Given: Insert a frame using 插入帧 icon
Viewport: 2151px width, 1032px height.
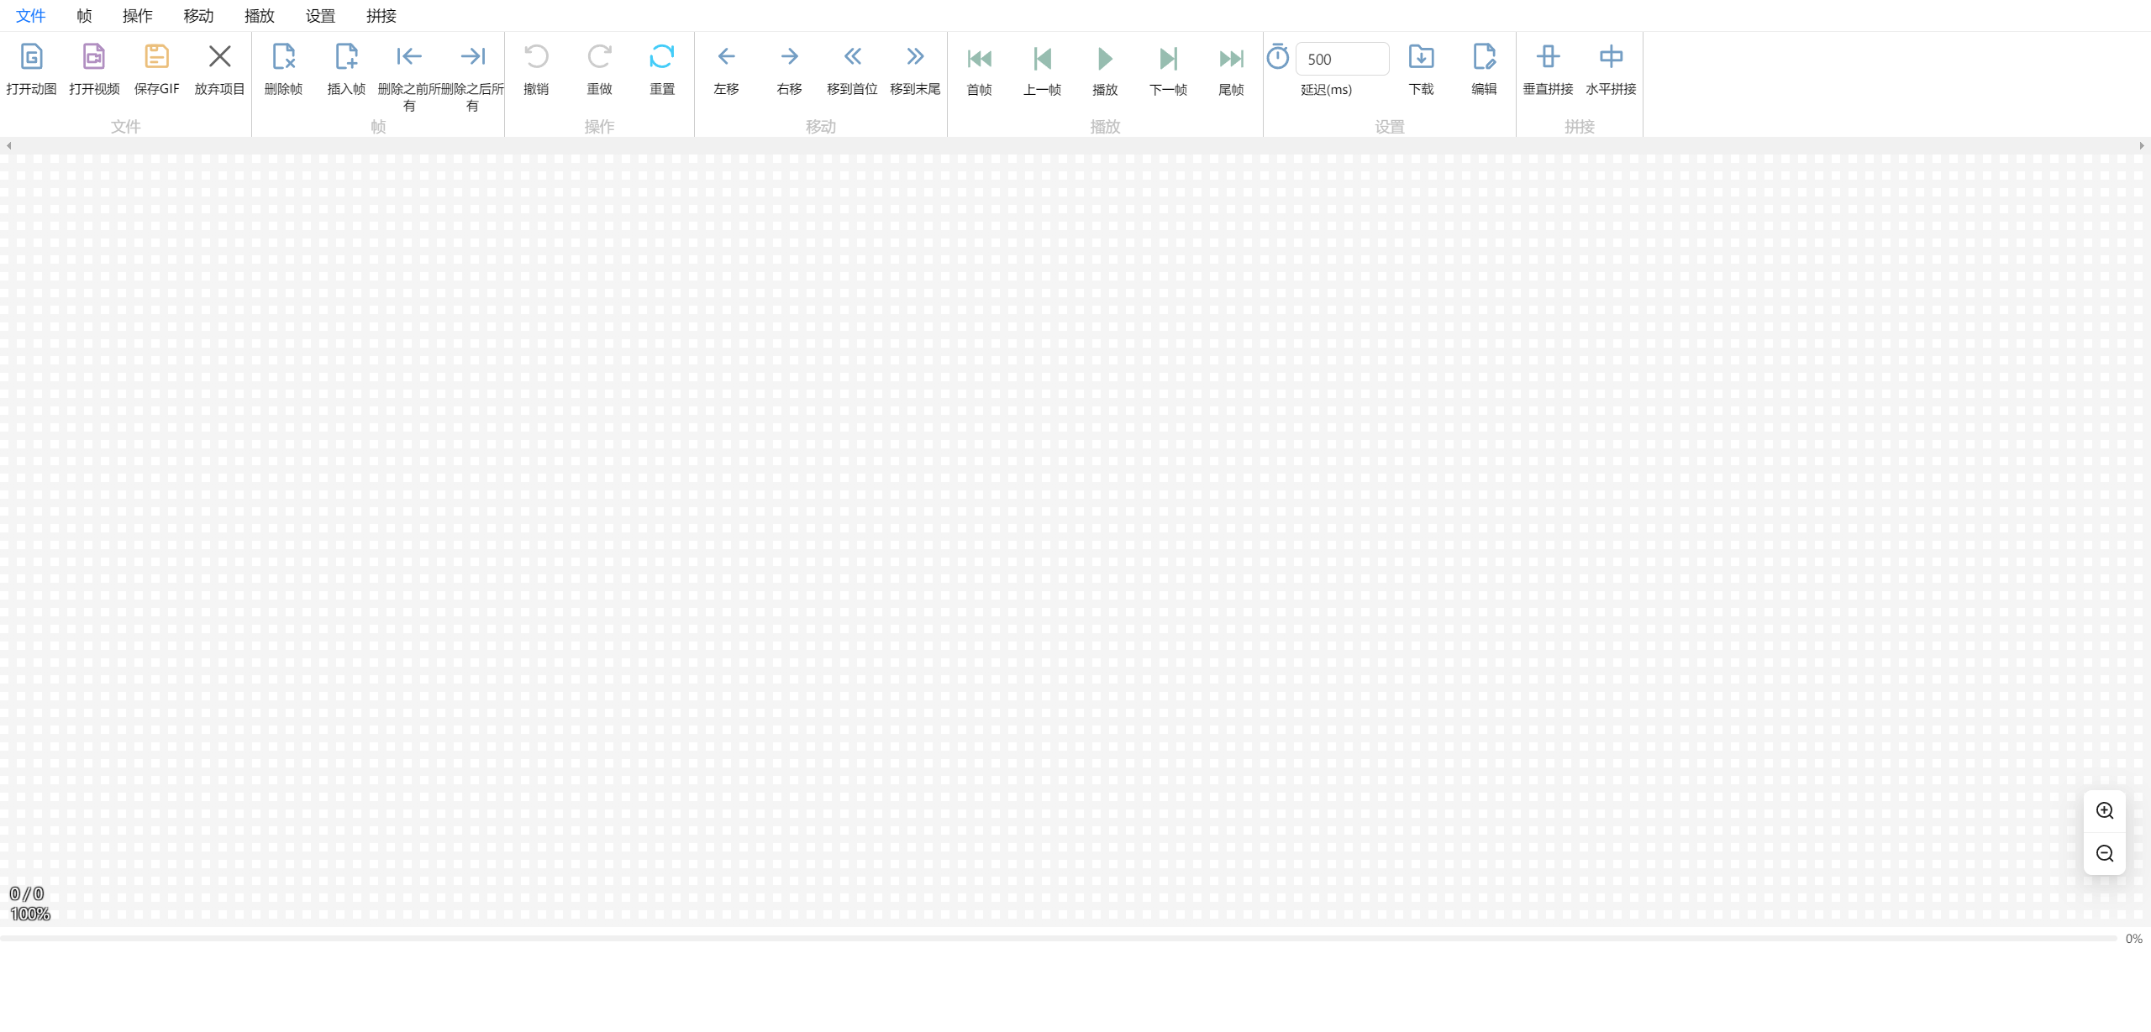Looking at the screenshot, I should pos(346,57).
